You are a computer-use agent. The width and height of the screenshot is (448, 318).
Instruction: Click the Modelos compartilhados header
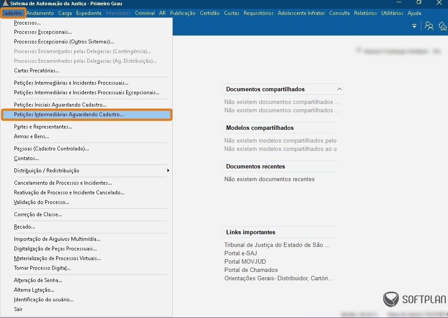pos(280,128)
